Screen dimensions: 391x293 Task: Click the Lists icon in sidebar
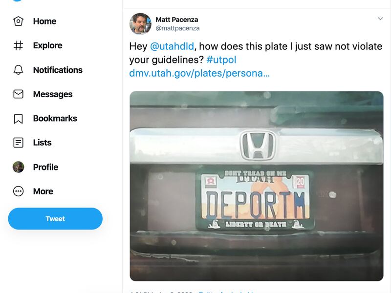(x=18, y=143)
